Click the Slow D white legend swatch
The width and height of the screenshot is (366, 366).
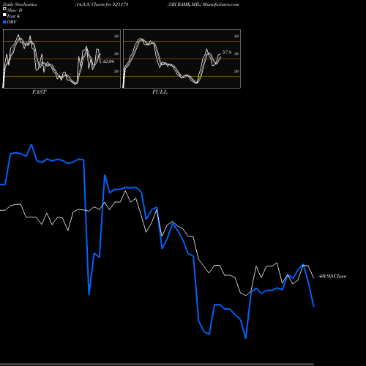coord(4,10)
